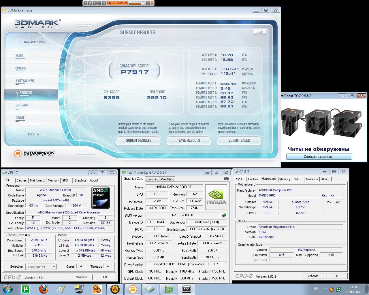Skip to next track in mini player
Screen dimensions: 369x295
(x=104, y=3)
